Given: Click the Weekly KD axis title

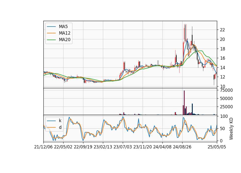Looking at the screenshot, I should (x=231, y=129).
